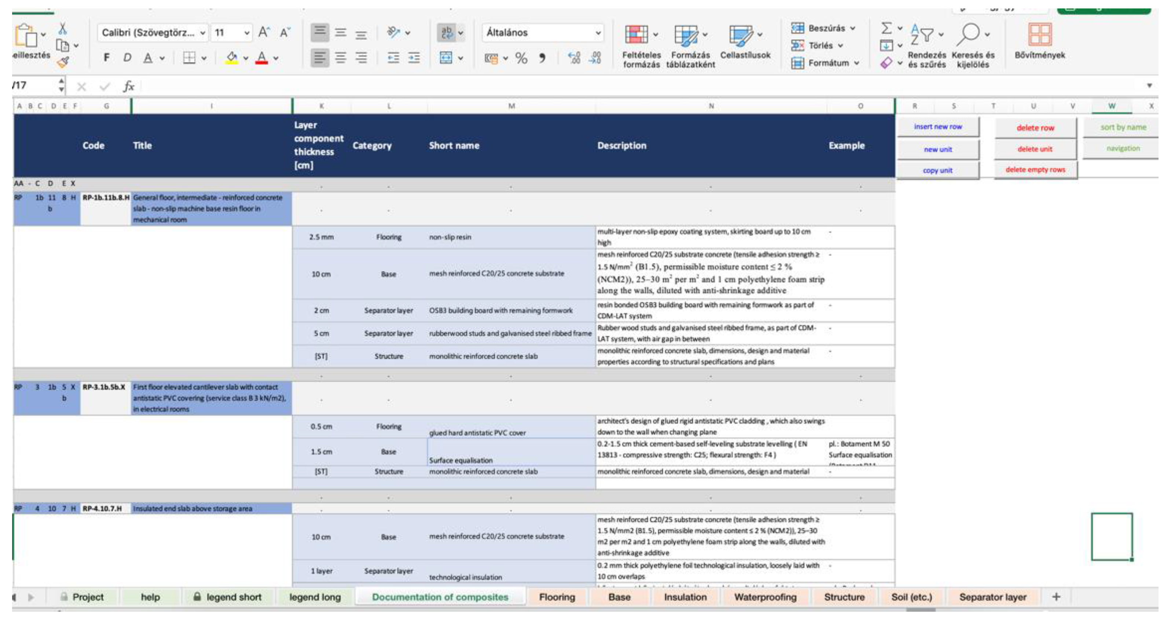
Task: Apply the yellow fill color bucket
Action: pyautogui.click(x=231, y=58)
